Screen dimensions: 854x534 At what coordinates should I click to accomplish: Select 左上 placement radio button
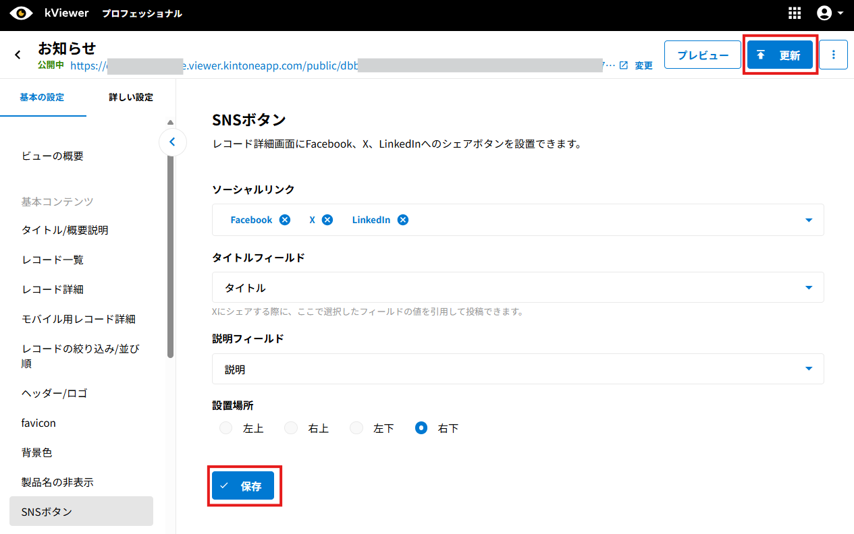226,428
